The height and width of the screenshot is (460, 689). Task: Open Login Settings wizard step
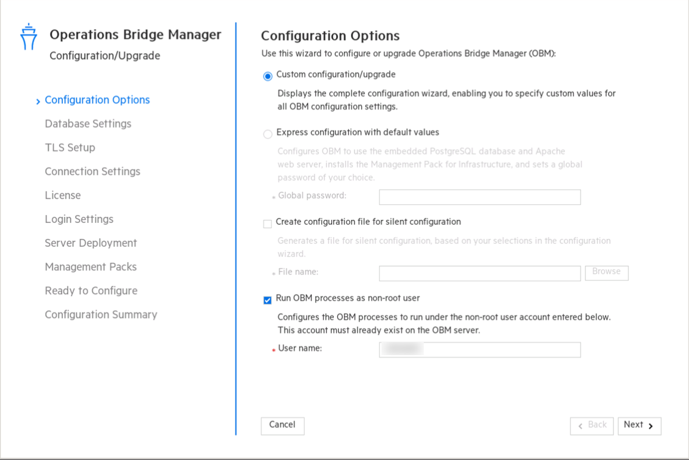[x=79, y=219]
